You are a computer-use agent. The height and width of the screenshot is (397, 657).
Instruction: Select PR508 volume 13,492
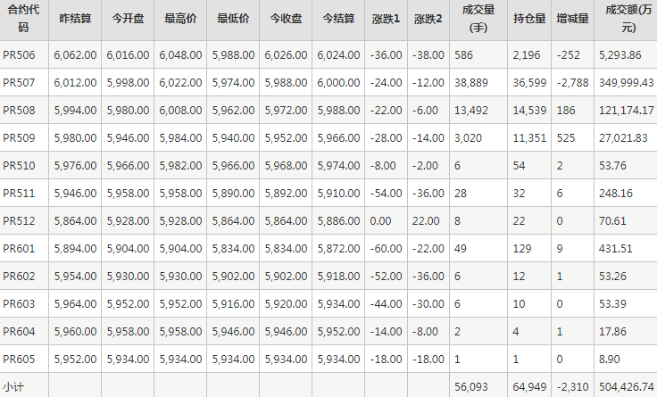tap(471, 110)
